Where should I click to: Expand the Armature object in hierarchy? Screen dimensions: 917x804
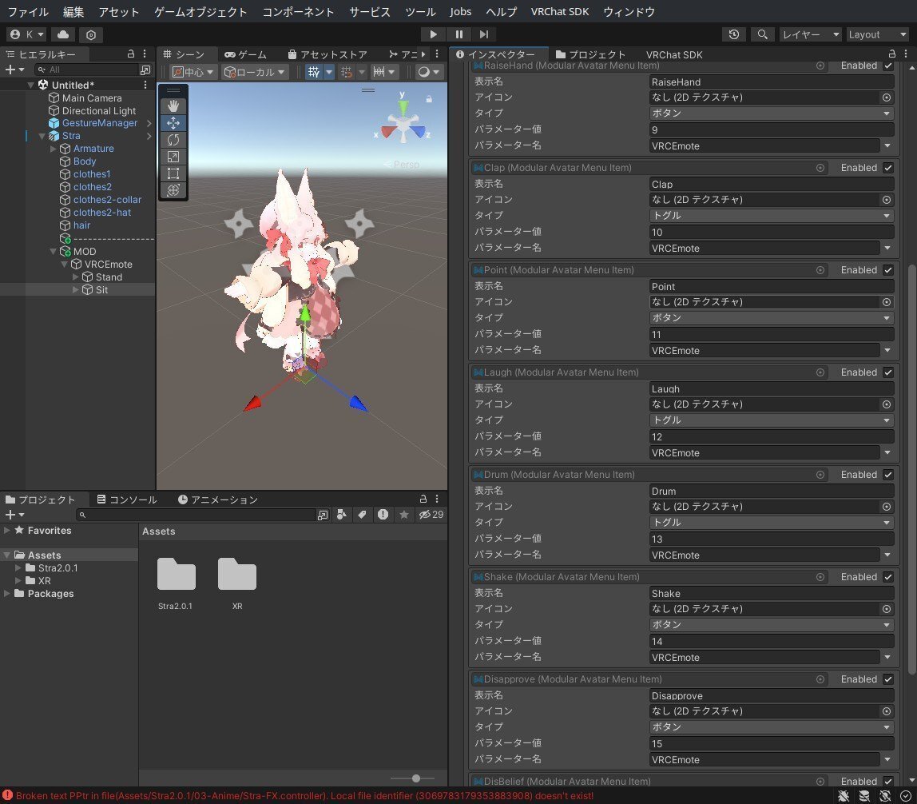pos(54,149)
